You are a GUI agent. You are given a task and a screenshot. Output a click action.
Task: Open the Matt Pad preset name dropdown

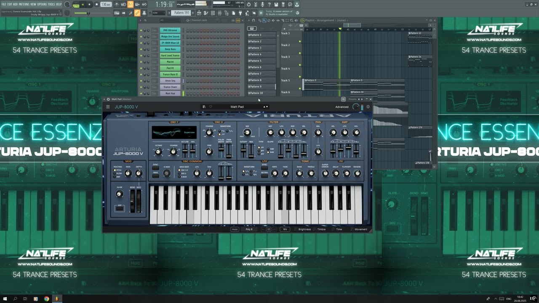[x=237, y=107]
